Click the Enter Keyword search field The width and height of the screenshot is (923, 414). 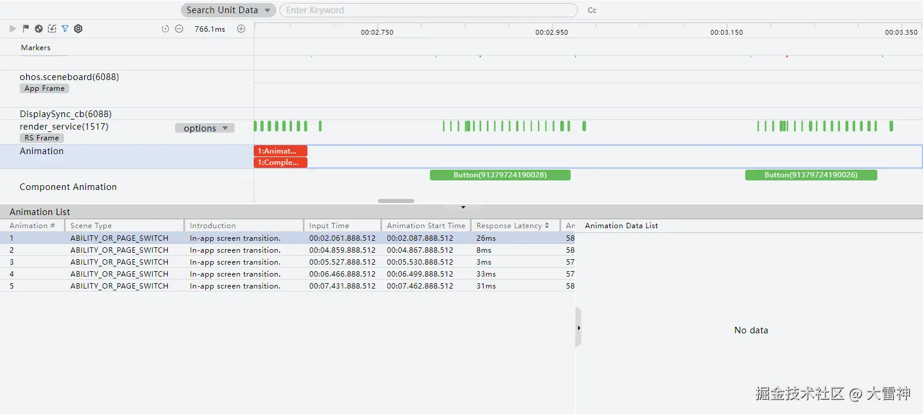(x=428, y=10)
